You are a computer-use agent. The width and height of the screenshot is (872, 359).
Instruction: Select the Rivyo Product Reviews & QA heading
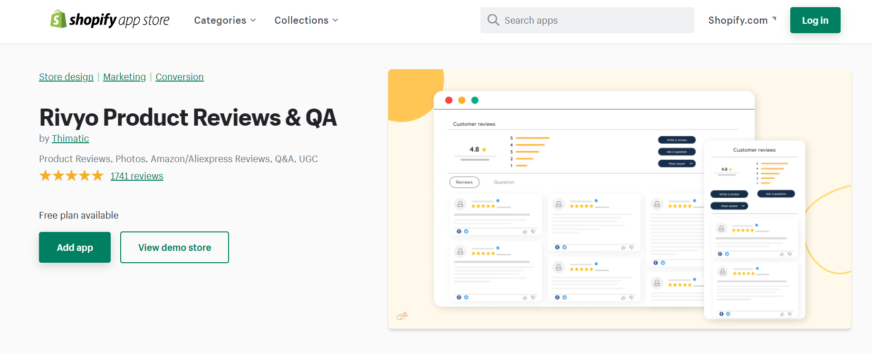point(188,118)
